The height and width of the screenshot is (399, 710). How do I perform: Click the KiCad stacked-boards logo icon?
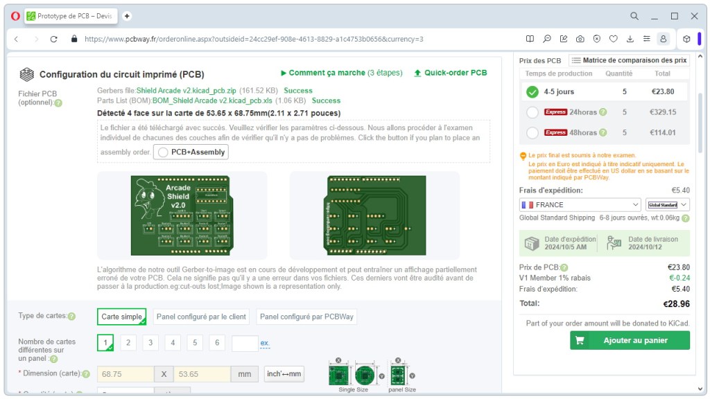click(26, 73)
